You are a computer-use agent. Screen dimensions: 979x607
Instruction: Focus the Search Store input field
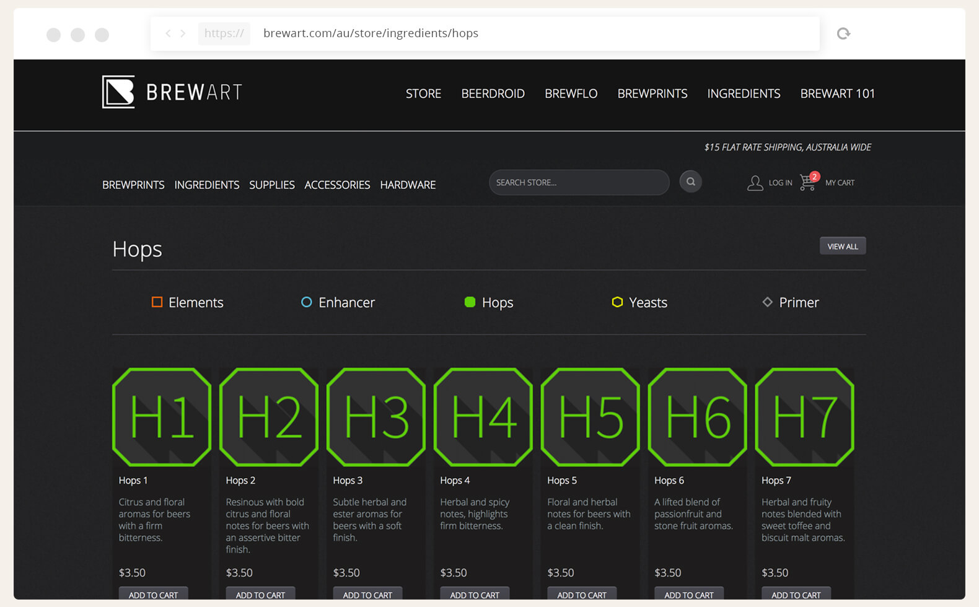pos(579,182)
